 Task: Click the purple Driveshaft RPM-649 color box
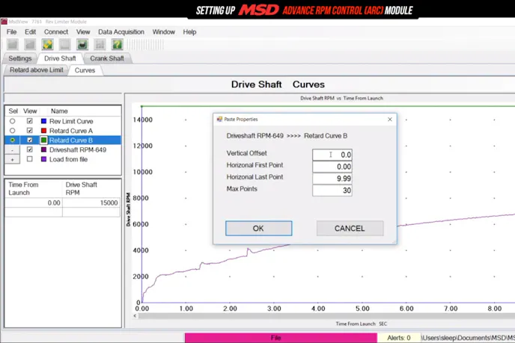(x=44, y=149)
